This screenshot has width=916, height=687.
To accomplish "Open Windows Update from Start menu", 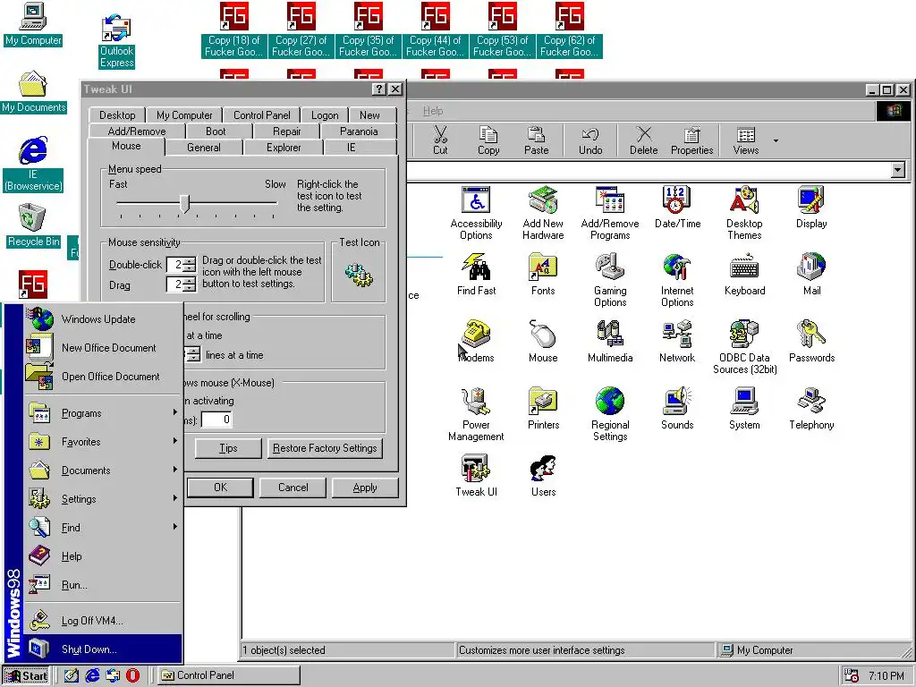I will [103, 319].
